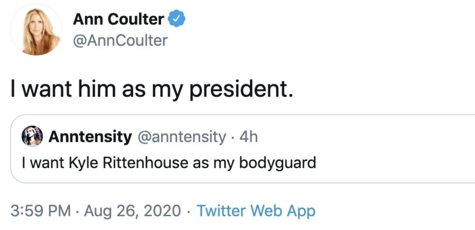This screenshot has height=230, width=475.
Task: Click the word 'president' in the tweet
Action: 241,89
